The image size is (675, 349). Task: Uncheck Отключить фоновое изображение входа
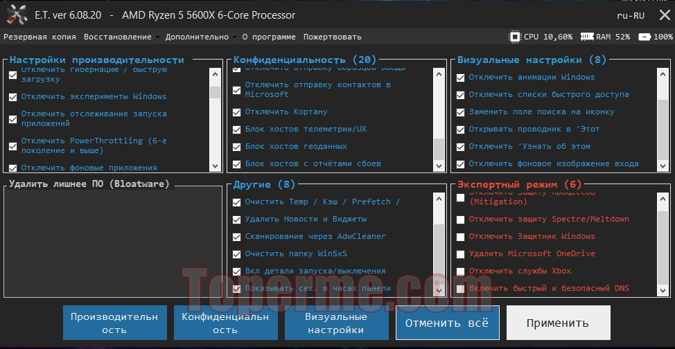(461, 164)
